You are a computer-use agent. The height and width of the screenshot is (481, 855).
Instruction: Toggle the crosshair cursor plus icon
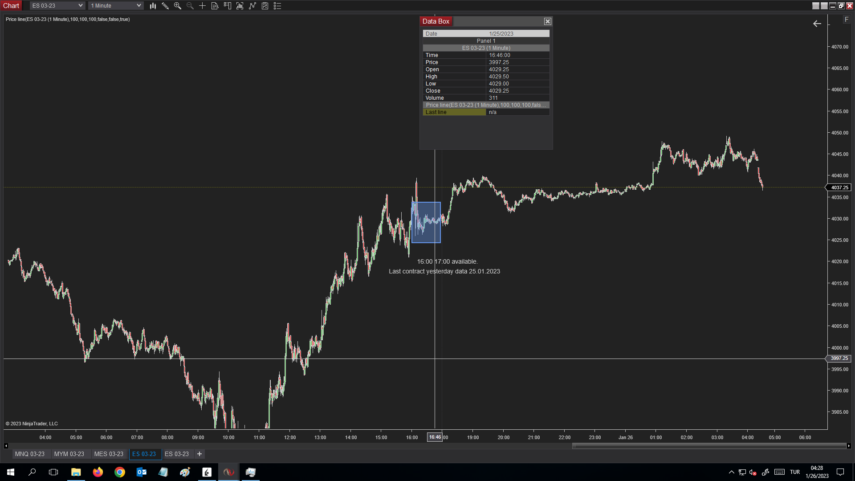202,6
